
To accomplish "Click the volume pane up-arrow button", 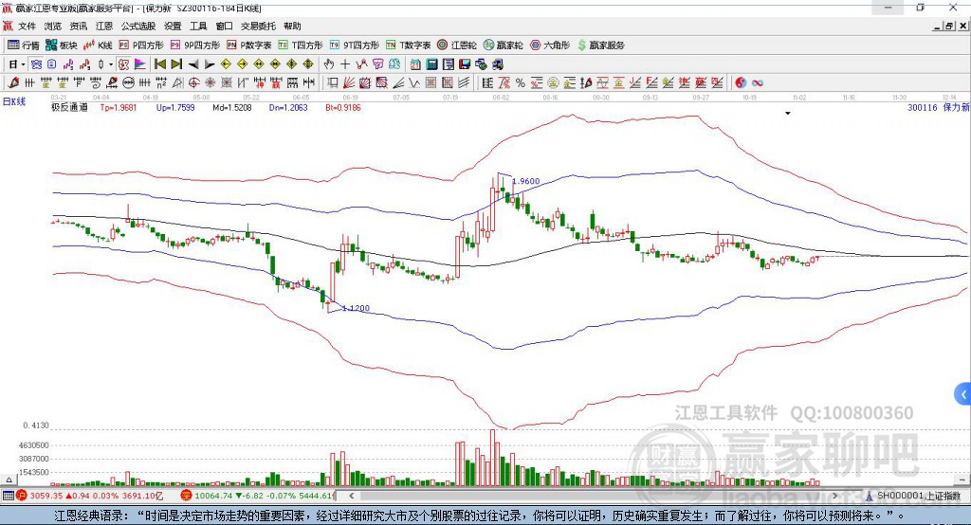I will 9,480.
